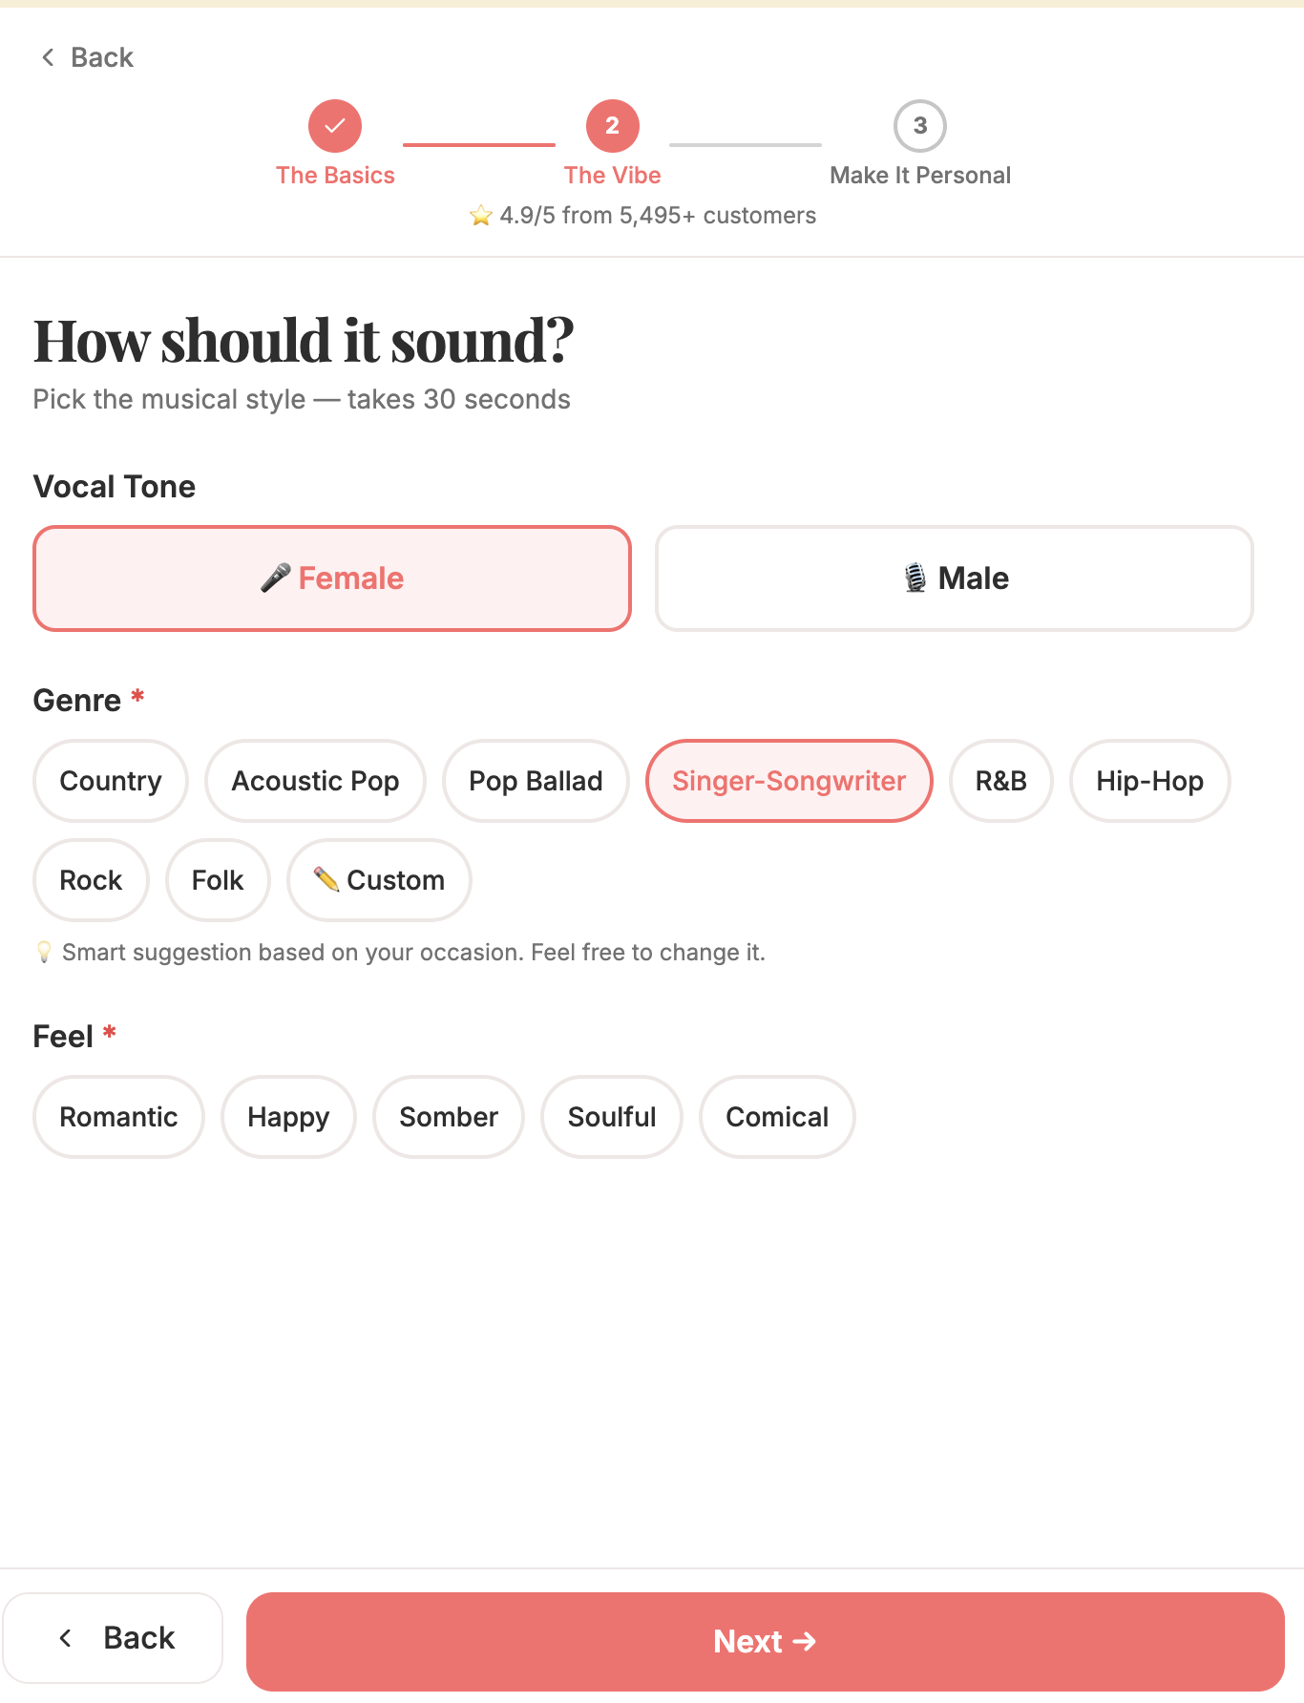Select the Male vocal tone
The height and width of the screenshot is (1703, 1304).
pos(955,577)
